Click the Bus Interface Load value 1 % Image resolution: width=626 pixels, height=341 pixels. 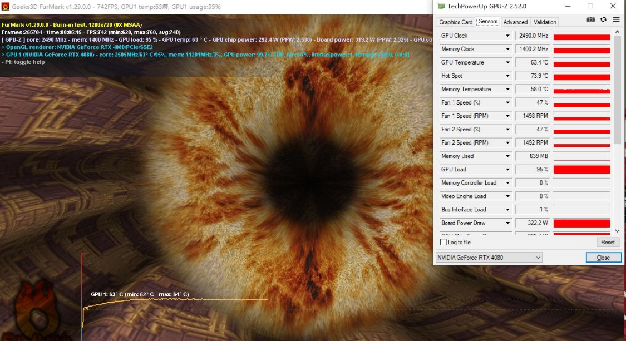[x=533, y=210]
